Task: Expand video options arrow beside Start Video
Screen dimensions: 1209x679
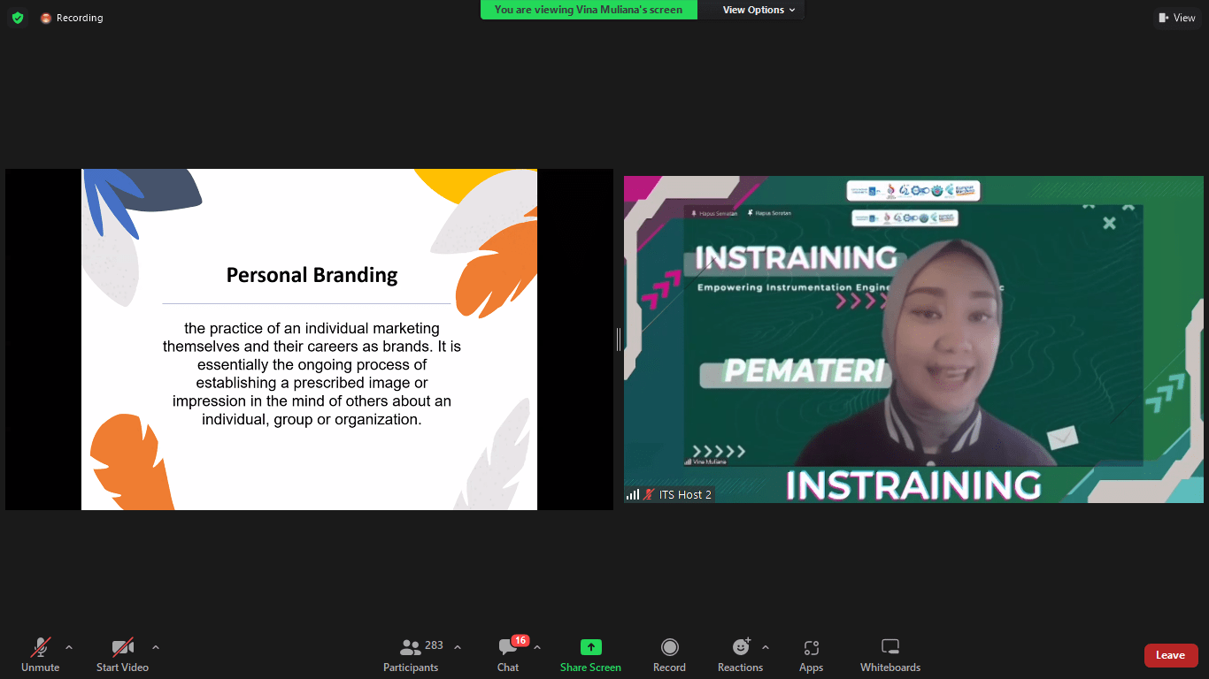Action: click(156, 647)
